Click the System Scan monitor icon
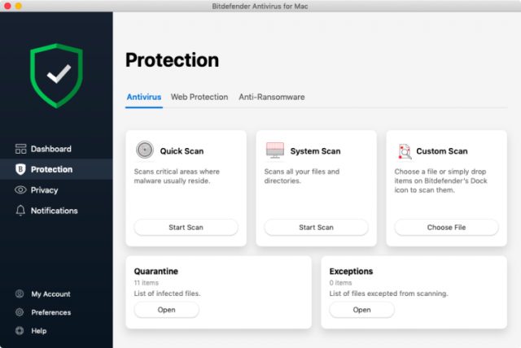 [274, 150]
